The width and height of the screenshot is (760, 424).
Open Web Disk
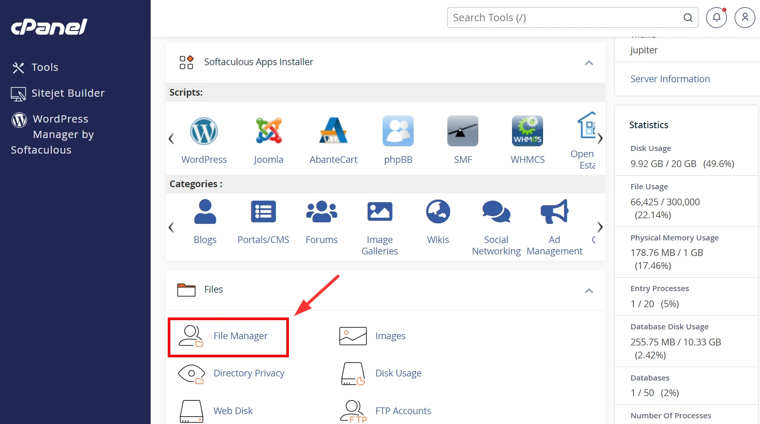point(233,411)
